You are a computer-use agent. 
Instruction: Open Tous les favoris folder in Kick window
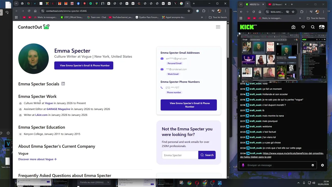click(316, 18)
